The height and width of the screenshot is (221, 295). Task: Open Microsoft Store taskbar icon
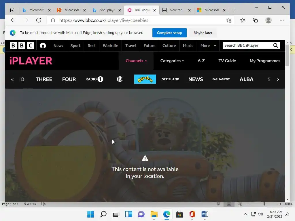[179, 214]
